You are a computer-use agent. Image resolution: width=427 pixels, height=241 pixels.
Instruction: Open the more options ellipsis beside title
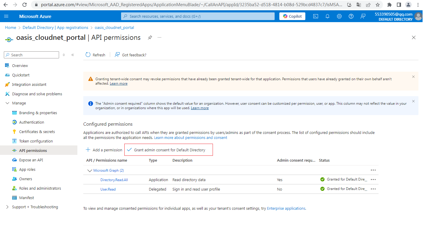[159, 37]
